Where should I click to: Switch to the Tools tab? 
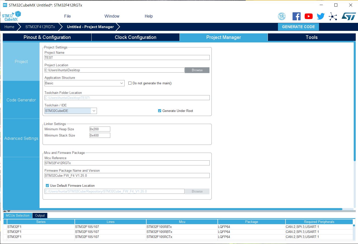(312, 37)
